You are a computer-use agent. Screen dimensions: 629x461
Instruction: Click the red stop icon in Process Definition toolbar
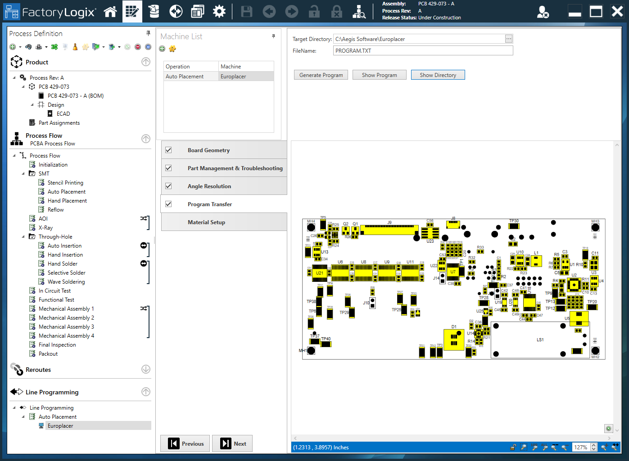pos(138,47)
